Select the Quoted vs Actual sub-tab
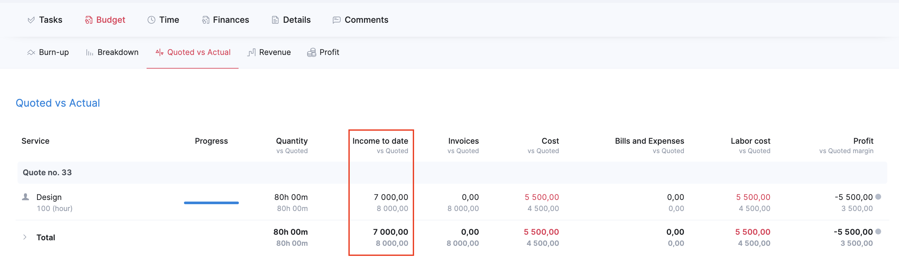The height and width of the screenshot is (264, 899). [193, 52]
